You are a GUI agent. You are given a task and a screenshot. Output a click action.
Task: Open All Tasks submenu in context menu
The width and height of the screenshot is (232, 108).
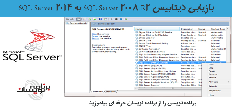click(x=217, y=82)
